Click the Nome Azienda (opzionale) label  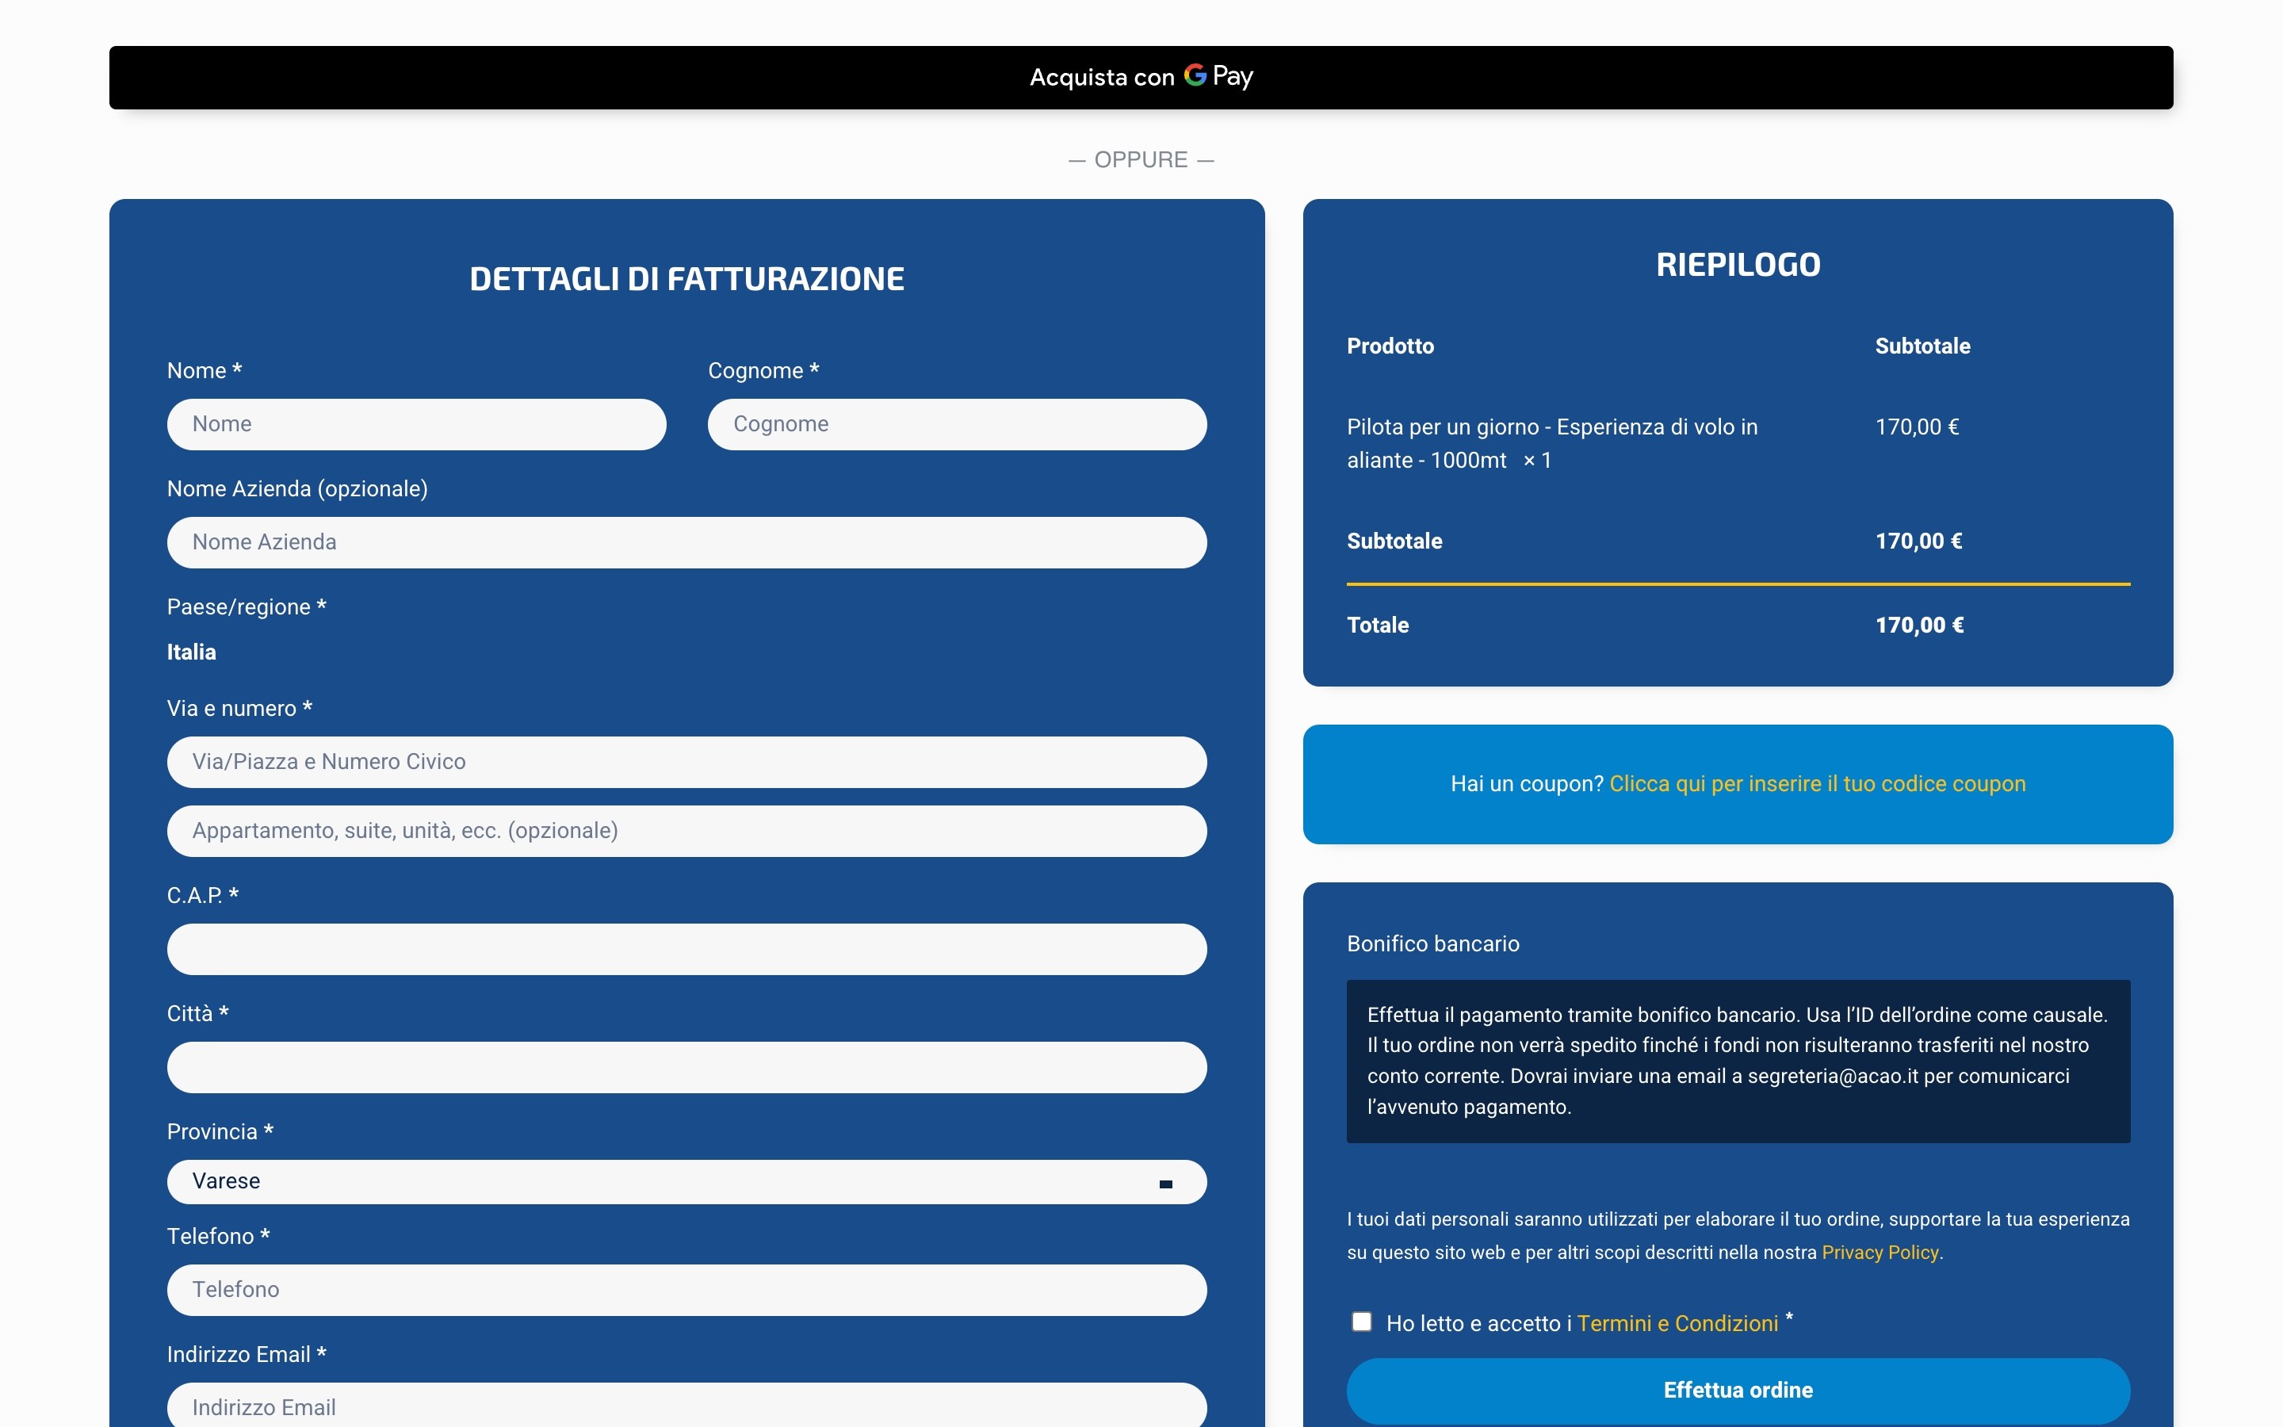pos(297,489)
